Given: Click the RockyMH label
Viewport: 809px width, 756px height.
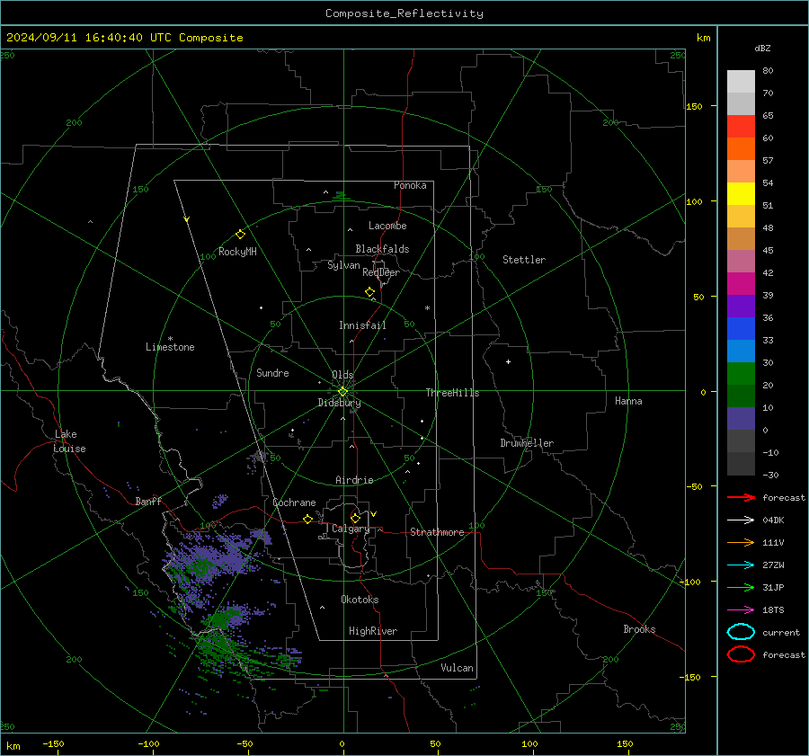Looking at the screenshot, I should point(237,252).
